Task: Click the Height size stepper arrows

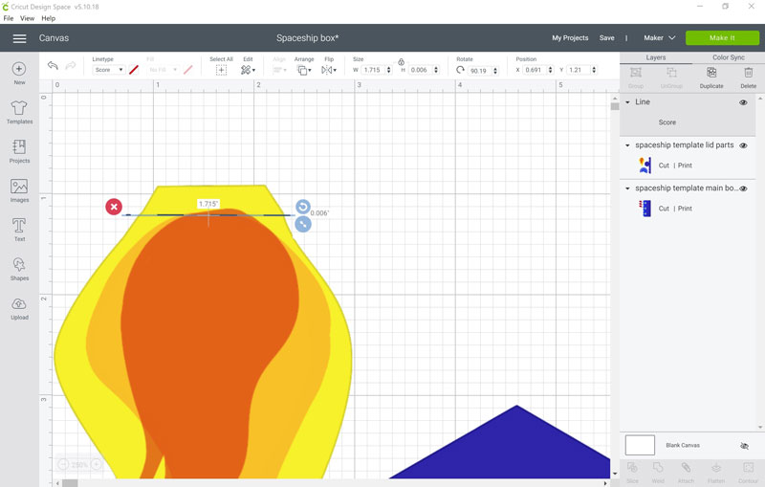Action: click(x=436, y=70)
